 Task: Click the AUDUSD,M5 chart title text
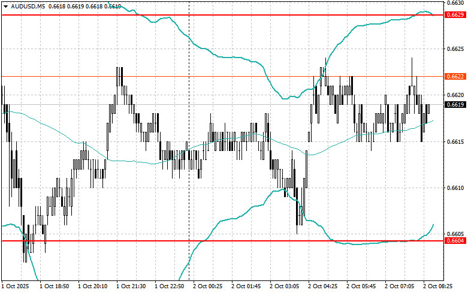28,6
